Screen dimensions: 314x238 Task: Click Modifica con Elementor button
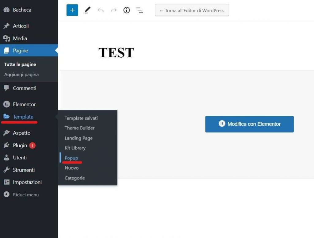[249, 124]
